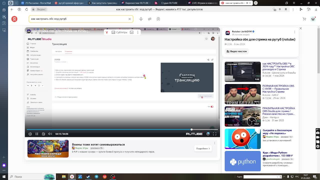The height and width of the screenshot is (180, 320).
Task: Skip forward ten seconds in the video
Action: (43, 134)
